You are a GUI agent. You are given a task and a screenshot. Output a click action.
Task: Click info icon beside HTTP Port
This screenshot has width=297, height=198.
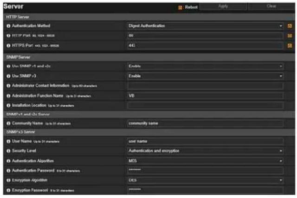click(x=8, y=36)
